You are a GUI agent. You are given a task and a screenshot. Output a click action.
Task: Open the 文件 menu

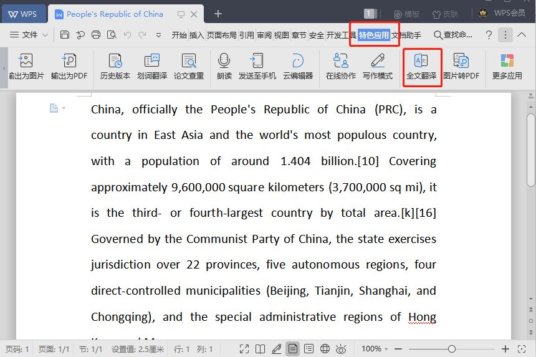coord(29,35)
